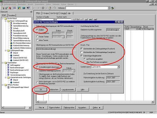This screenshot has height=118, width=157.
Task: Select the Fester Termin radio button
Action: pos(37,37)
